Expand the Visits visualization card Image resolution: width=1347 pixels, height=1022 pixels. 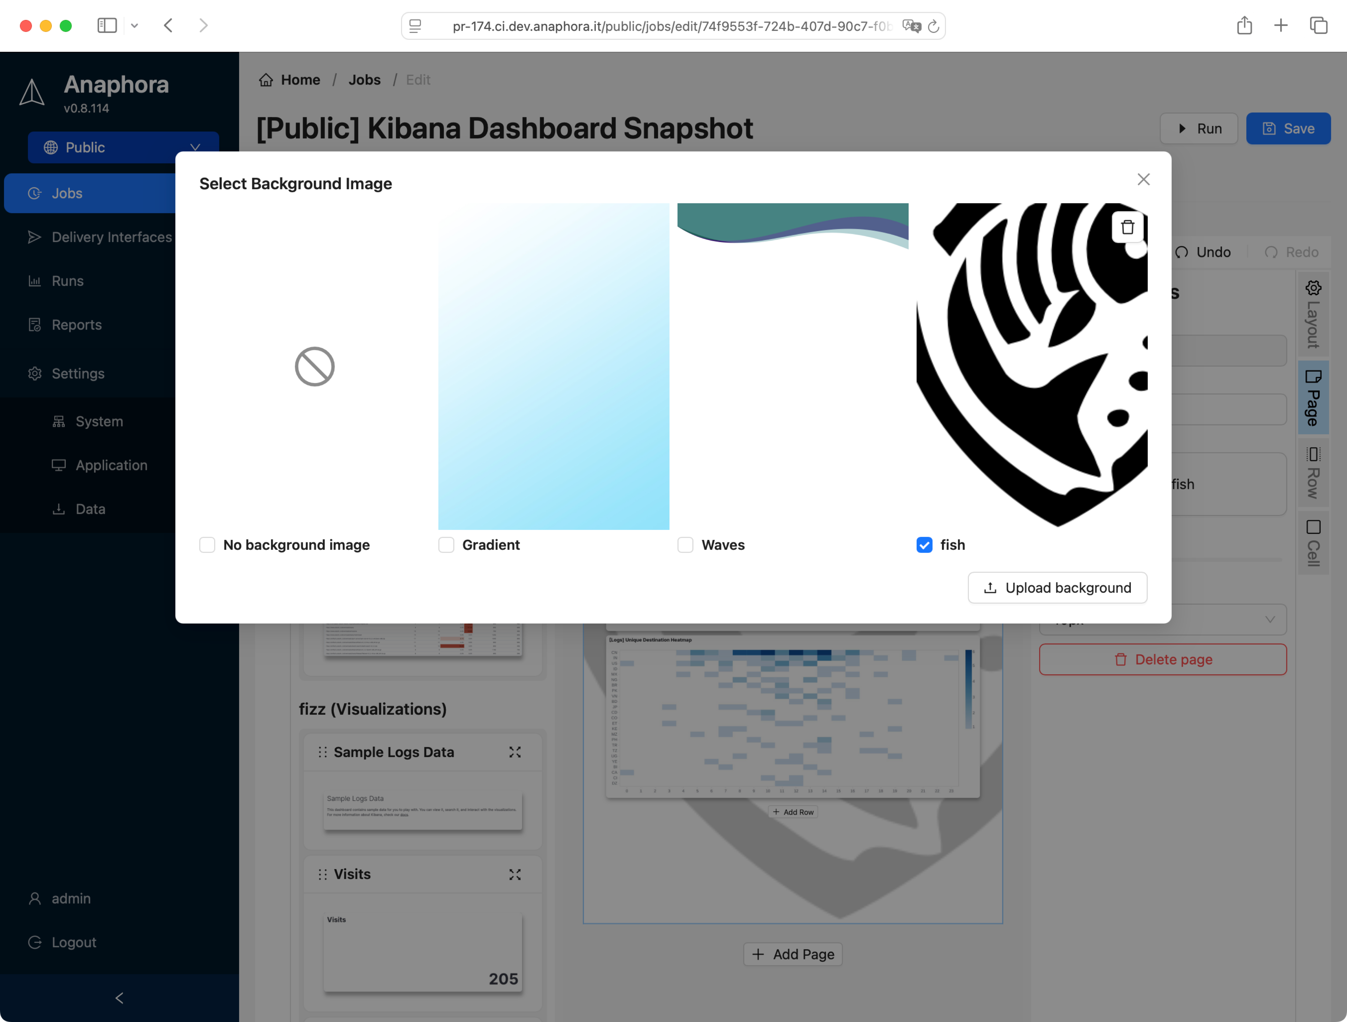point(515,874)
